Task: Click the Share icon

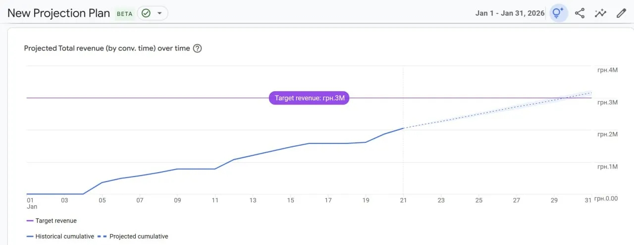Action: (x=580, y=13)
